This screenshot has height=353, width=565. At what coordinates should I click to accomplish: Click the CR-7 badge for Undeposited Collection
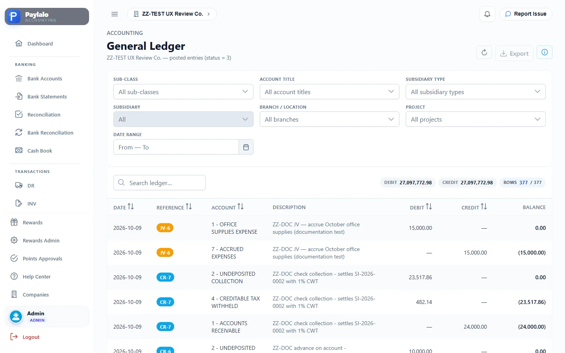[x=165, y=277]
